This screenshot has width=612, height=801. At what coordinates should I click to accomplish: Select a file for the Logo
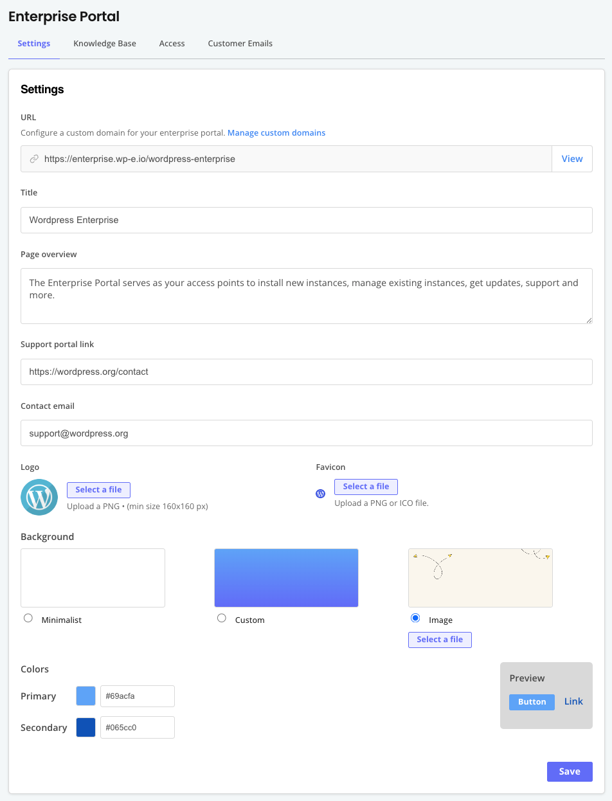(x=98, y=490)
